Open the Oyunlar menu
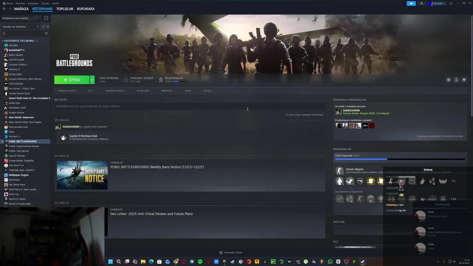473x266 pixels. pyautogui.click(x=45, y=3)
